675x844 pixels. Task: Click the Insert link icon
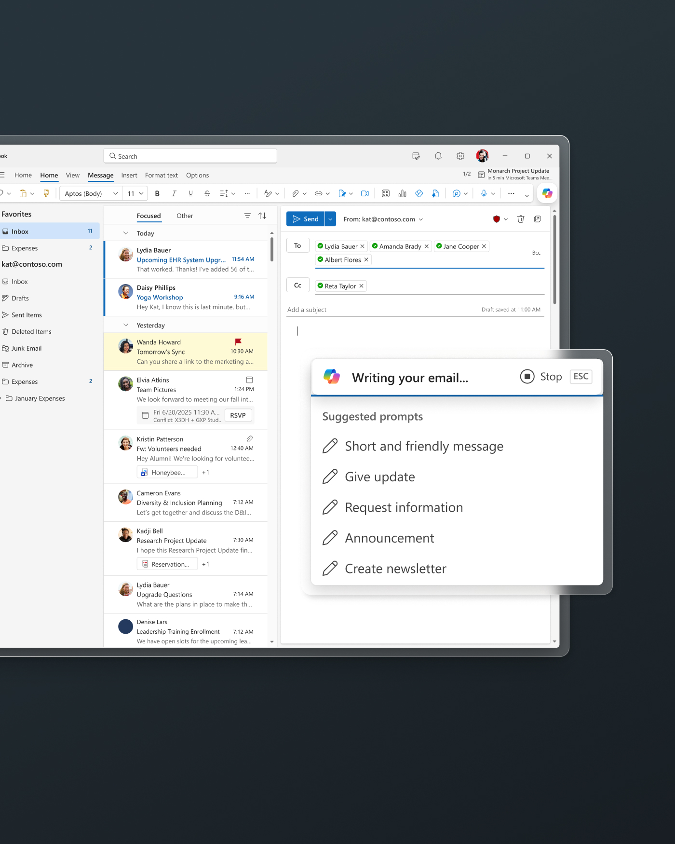click(318, 193)
